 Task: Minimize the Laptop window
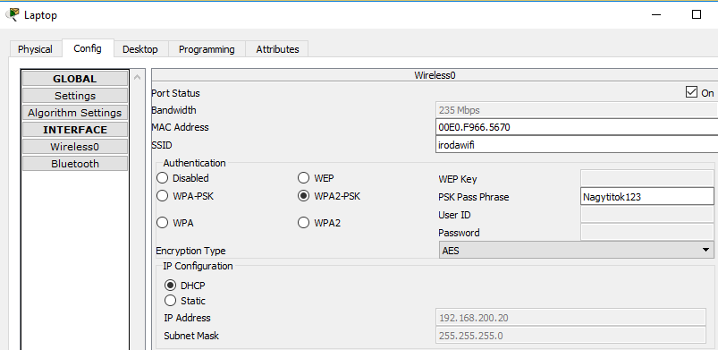tap(656, 15)
